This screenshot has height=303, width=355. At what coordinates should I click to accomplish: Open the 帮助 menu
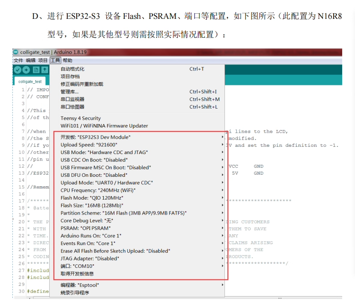[x=68, y=61]
